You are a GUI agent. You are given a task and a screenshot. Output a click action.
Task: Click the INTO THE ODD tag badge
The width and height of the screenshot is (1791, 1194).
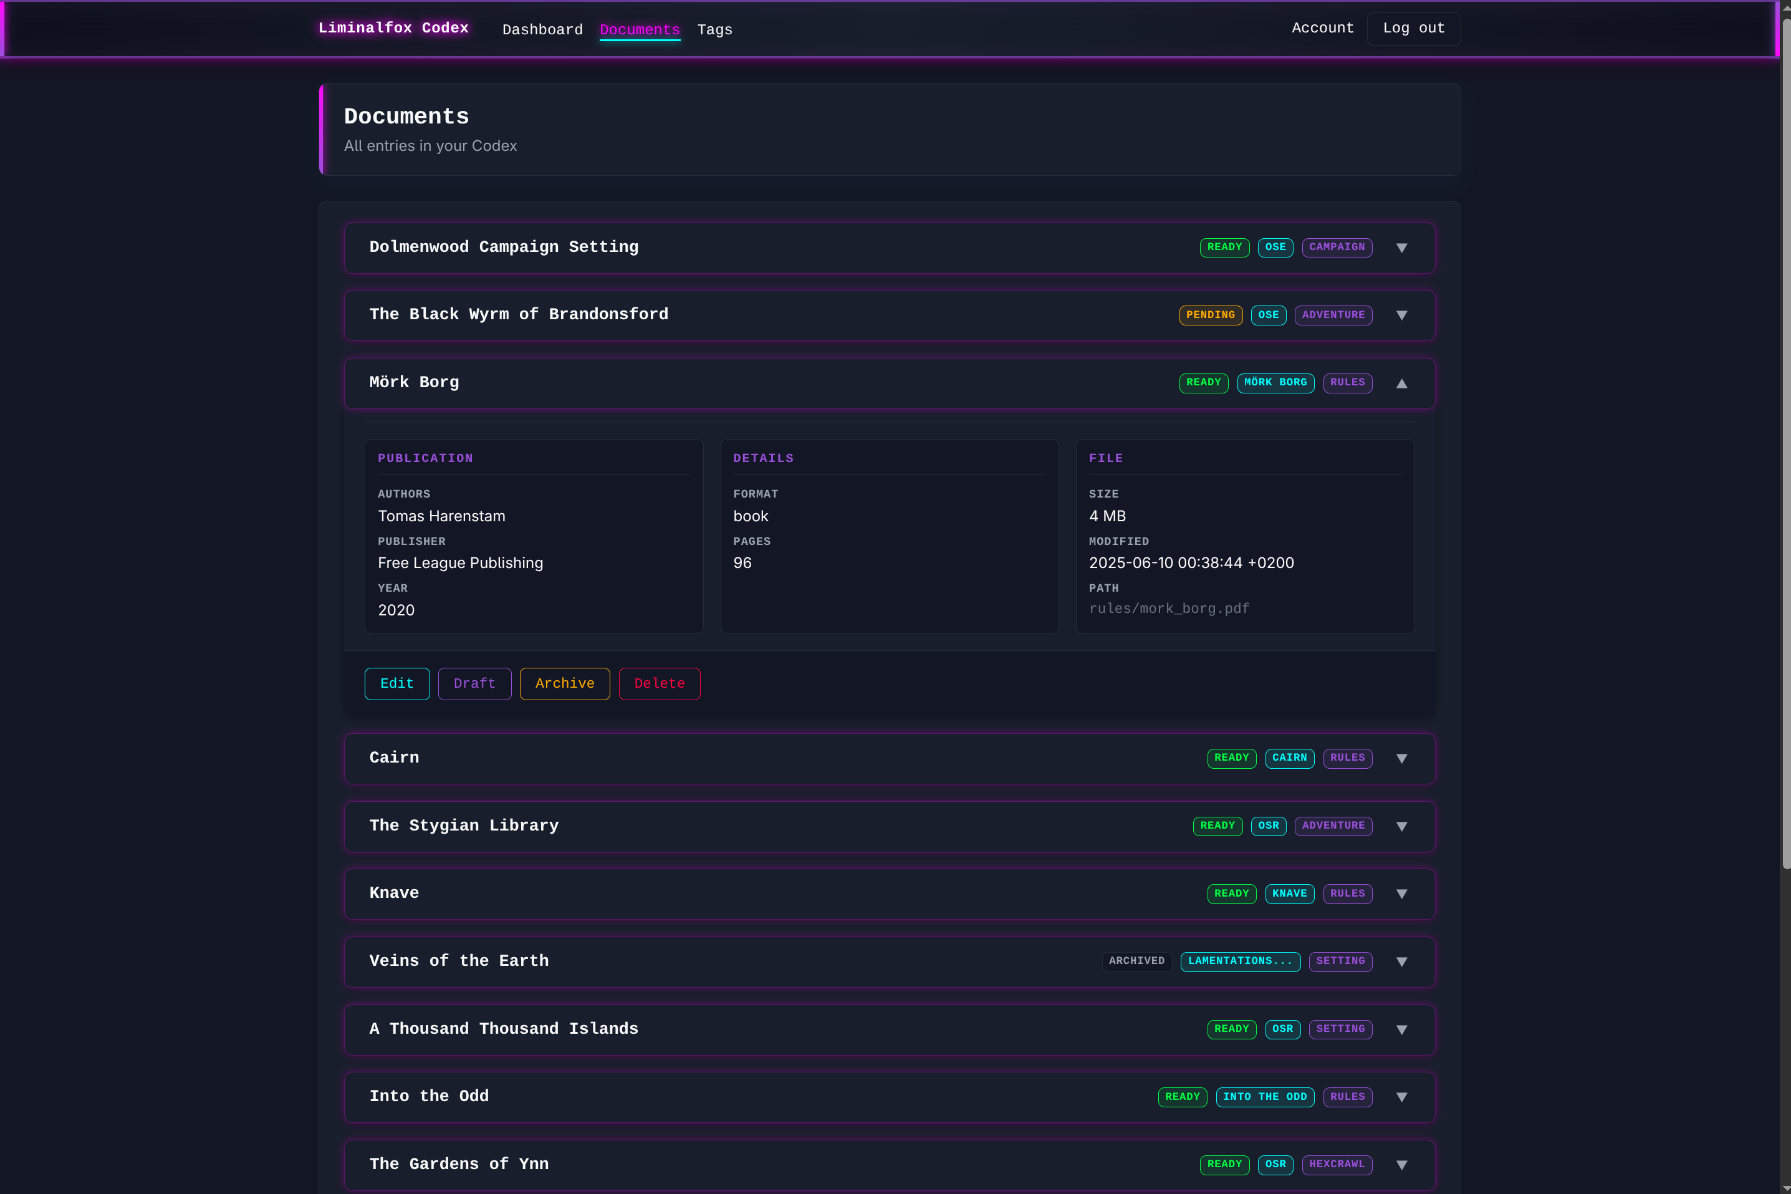[x=1264, y=1097]
